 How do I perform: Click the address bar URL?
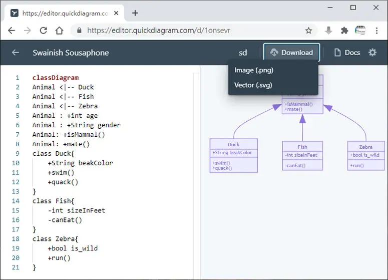tap(159, 31)
